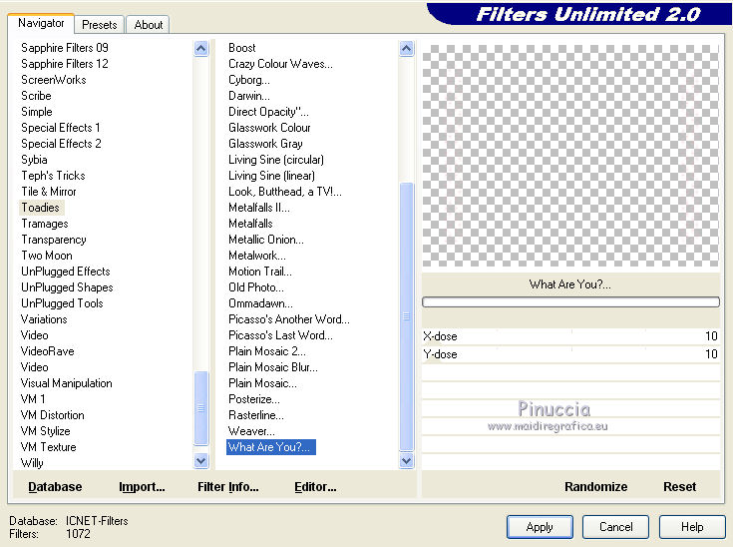
Task: Select Sapphire Filters 12 category
Action: 65,64
